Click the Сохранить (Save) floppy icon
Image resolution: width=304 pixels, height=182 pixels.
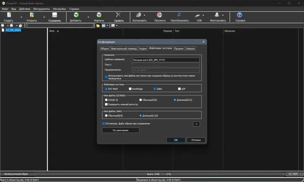pos(55,15)
